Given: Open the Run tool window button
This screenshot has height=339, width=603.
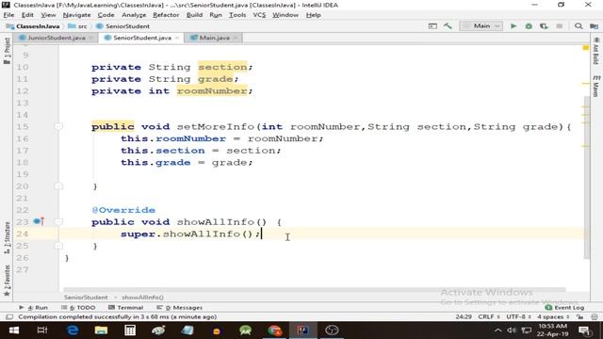Looking at the screenshot, I should 33,308.
